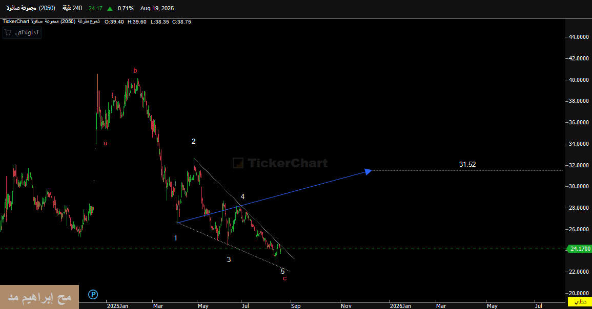Select the 31.52 target price label
The height and width of the screenshot is (309, 592).
[467, 164]
